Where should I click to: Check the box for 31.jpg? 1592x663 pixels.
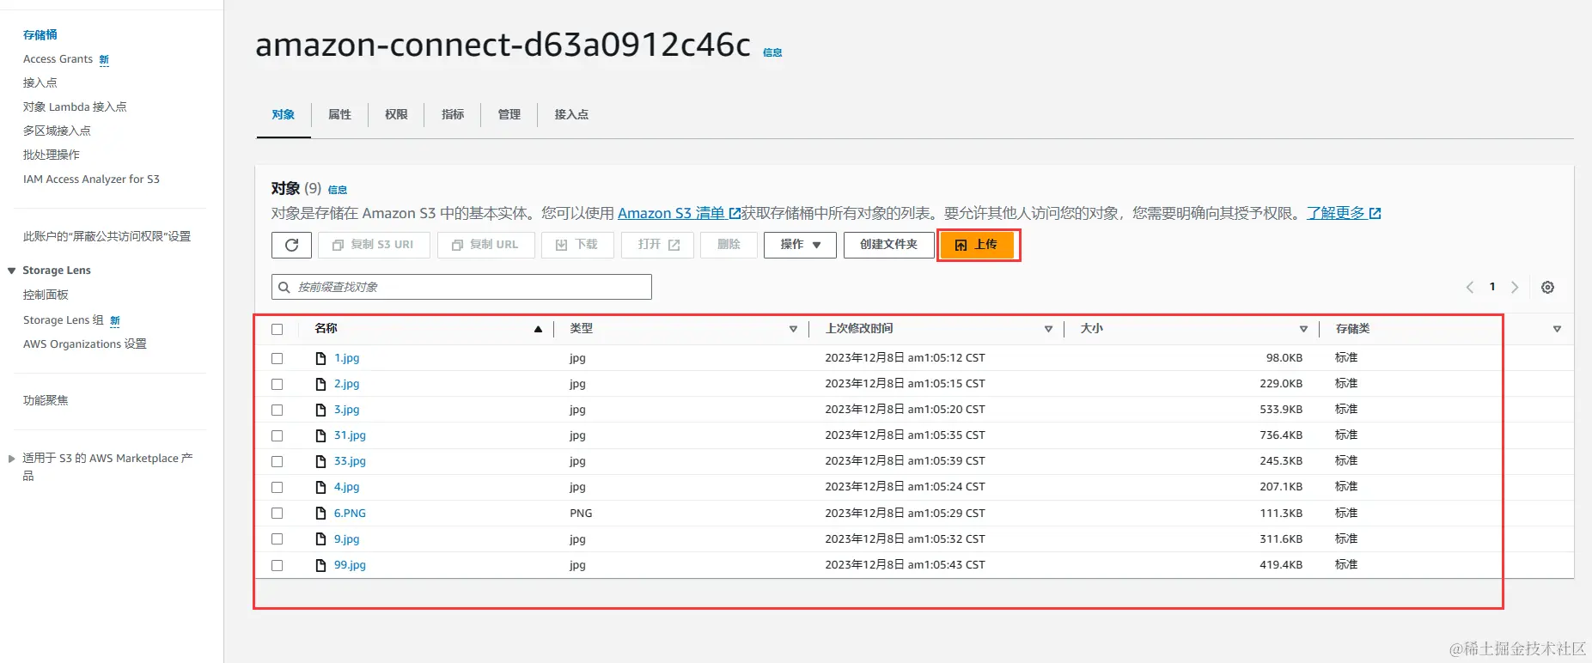[277, 435]
